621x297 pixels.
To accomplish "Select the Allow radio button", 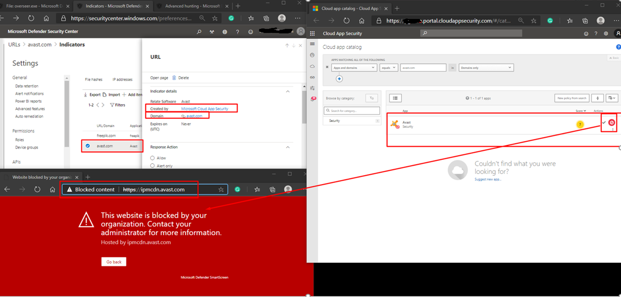I will coord(152,158).
